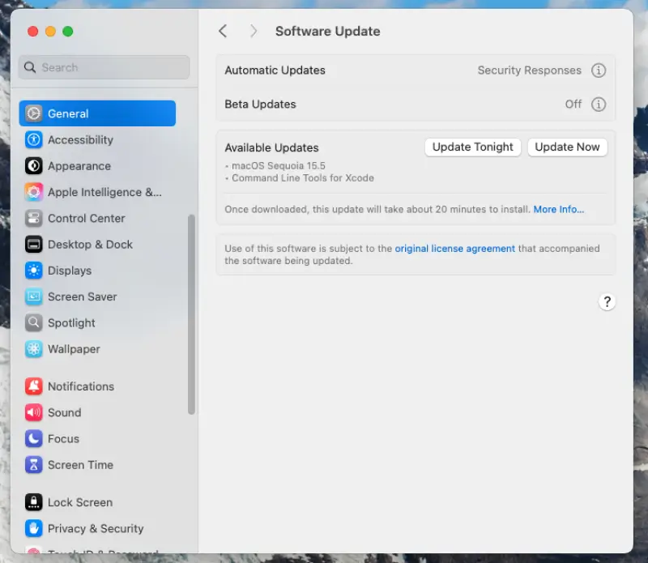
Task: Open Appearance settings icon
Action: click(33, 166)
